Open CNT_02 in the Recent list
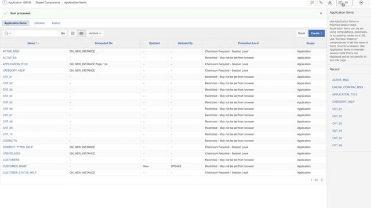This screenshot has height=208, width=371. (337, 116)
